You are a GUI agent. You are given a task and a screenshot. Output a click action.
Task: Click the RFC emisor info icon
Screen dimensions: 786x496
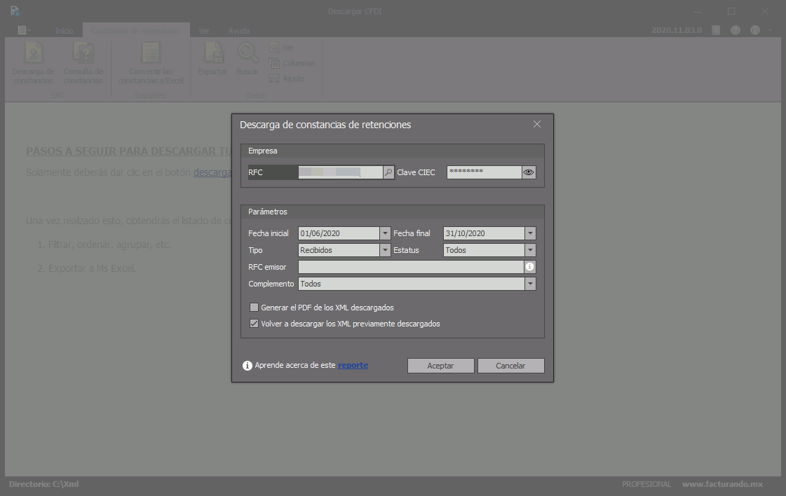pos(530,267)
